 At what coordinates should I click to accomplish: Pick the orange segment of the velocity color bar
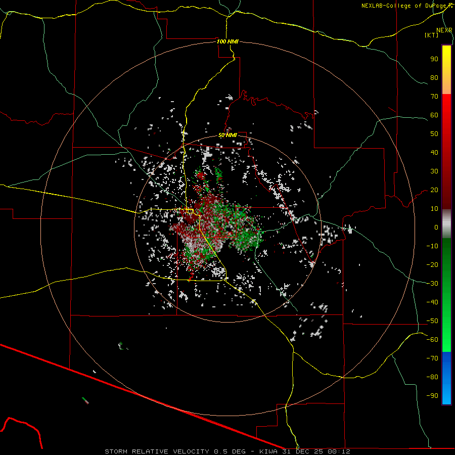[446, 84]
